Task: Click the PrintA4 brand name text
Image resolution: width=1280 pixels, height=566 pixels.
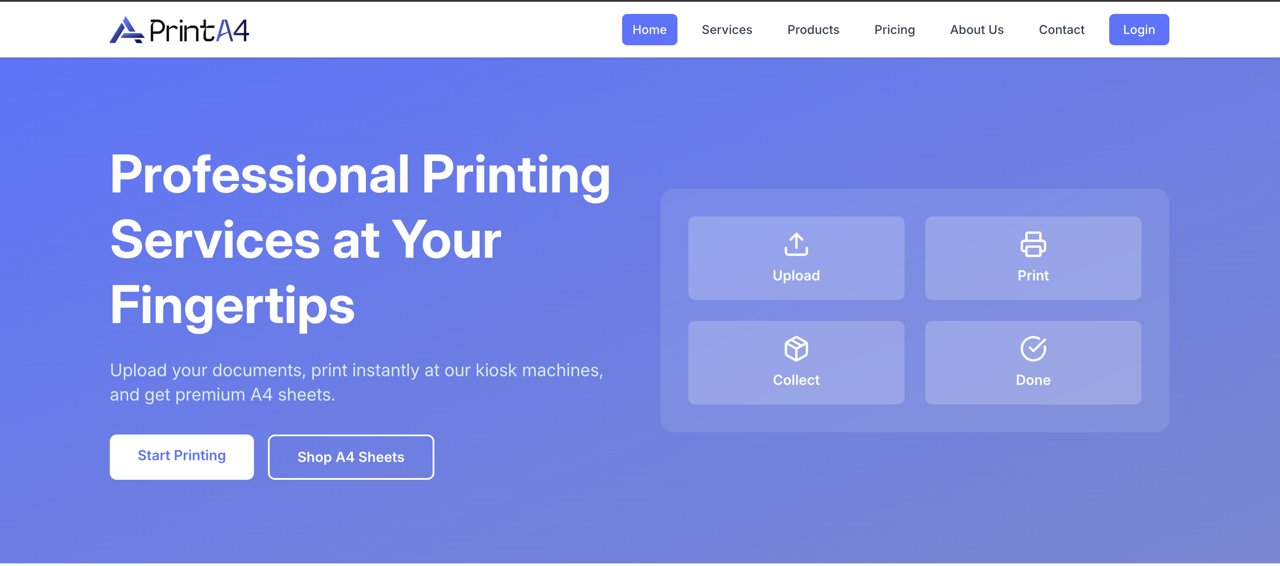Action: coord(200,30)
